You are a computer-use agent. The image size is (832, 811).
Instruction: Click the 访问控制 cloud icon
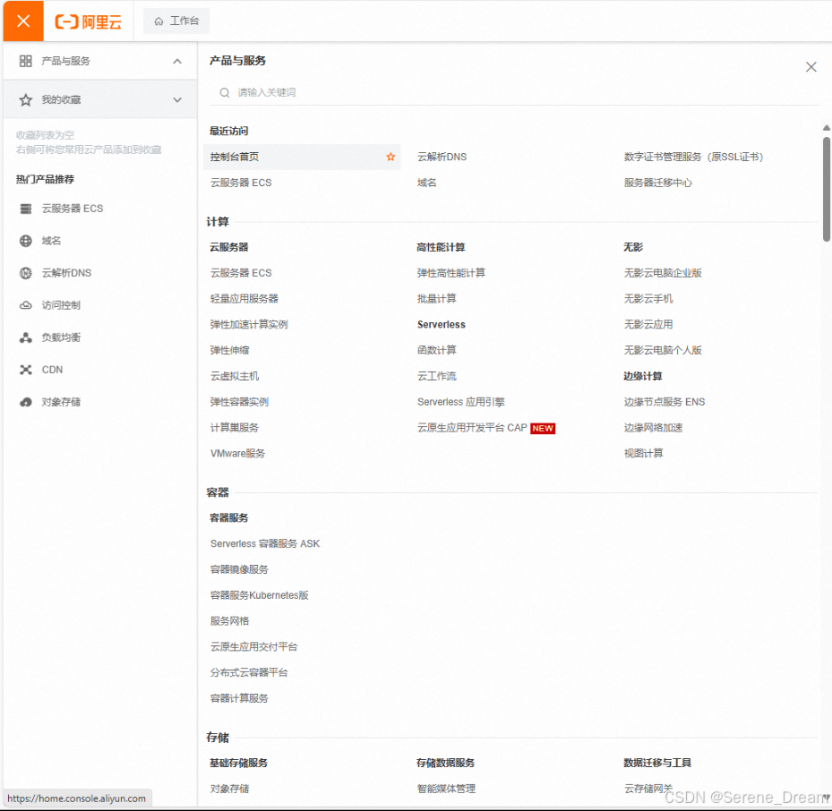(25, 305)
